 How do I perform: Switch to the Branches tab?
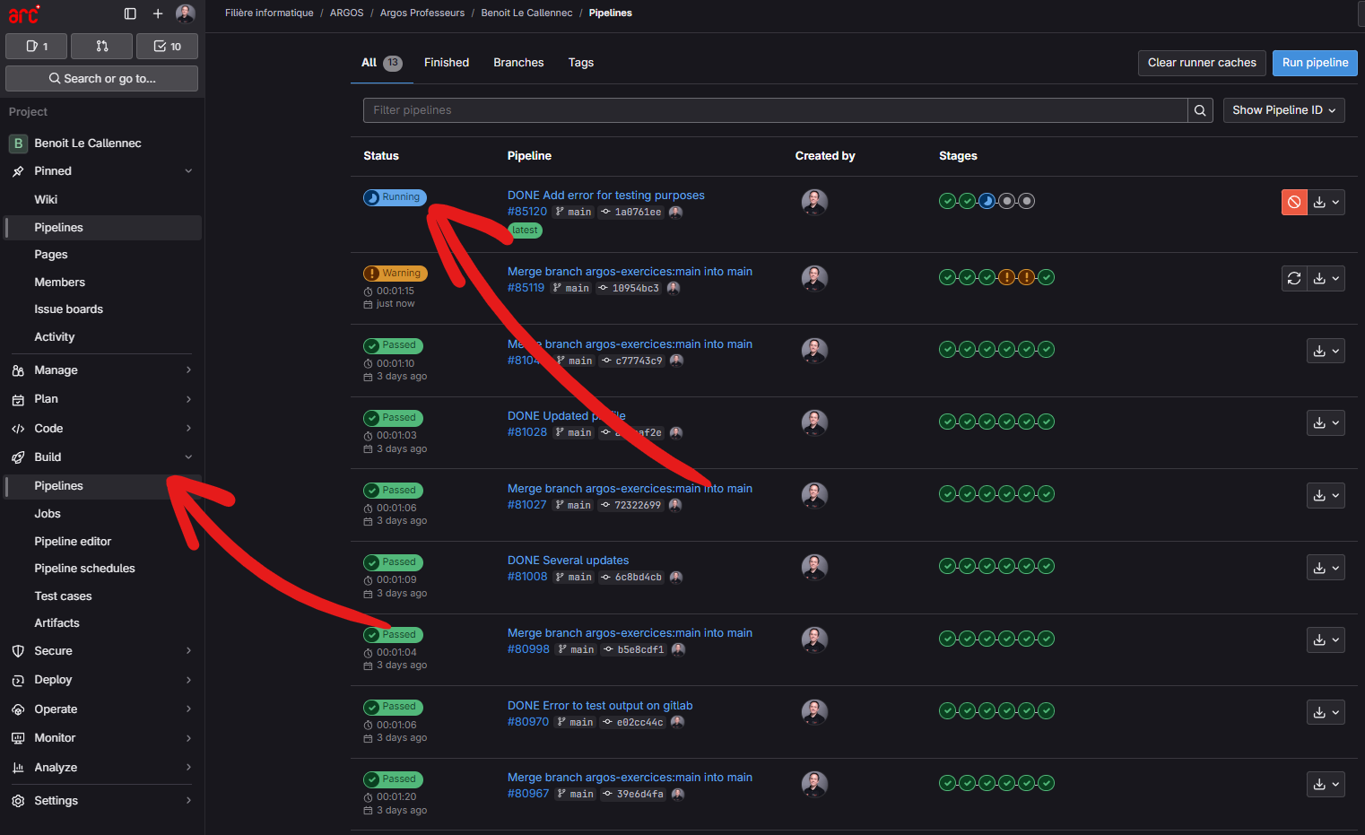tap(518, 63)
